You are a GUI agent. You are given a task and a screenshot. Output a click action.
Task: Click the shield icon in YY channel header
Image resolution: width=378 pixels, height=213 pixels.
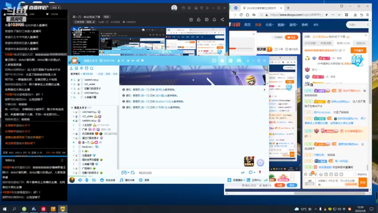(x=142, y=61)
